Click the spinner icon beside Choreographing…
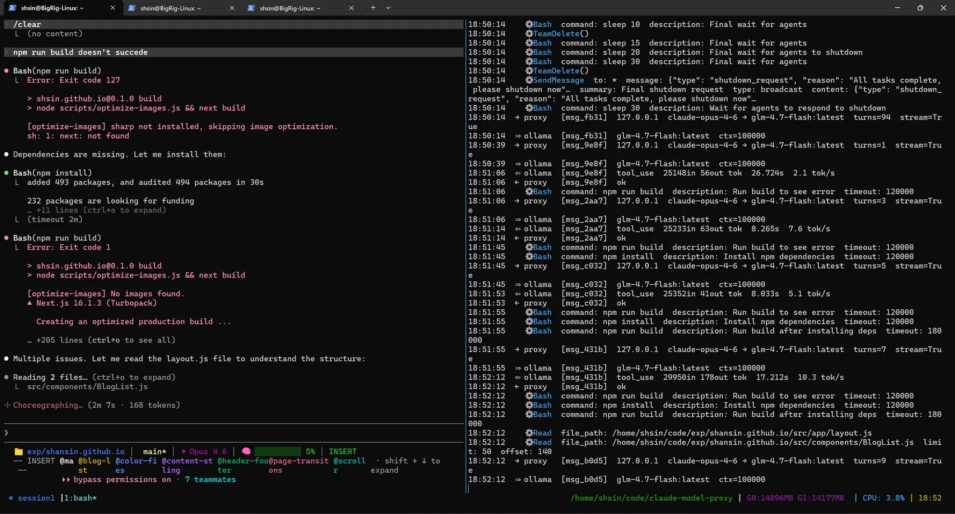 pyautogui.click(x=7, y=405)
